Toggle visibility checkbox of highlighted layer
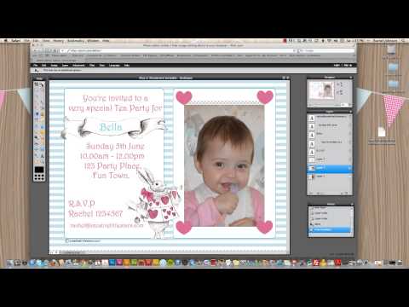Image resolution: width=409 pixels, height=307 pixels. click(x=349, y=168)
